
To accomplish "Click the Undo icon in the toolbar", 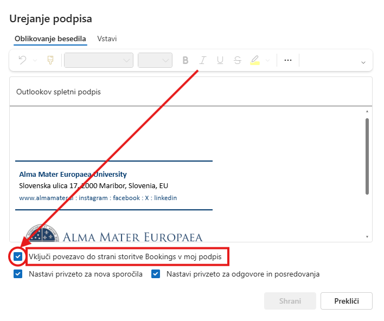I will 23,60.
